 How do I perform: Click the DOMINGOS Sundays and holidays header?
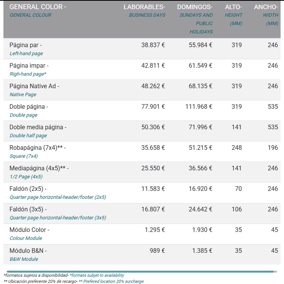click(195, 7)
